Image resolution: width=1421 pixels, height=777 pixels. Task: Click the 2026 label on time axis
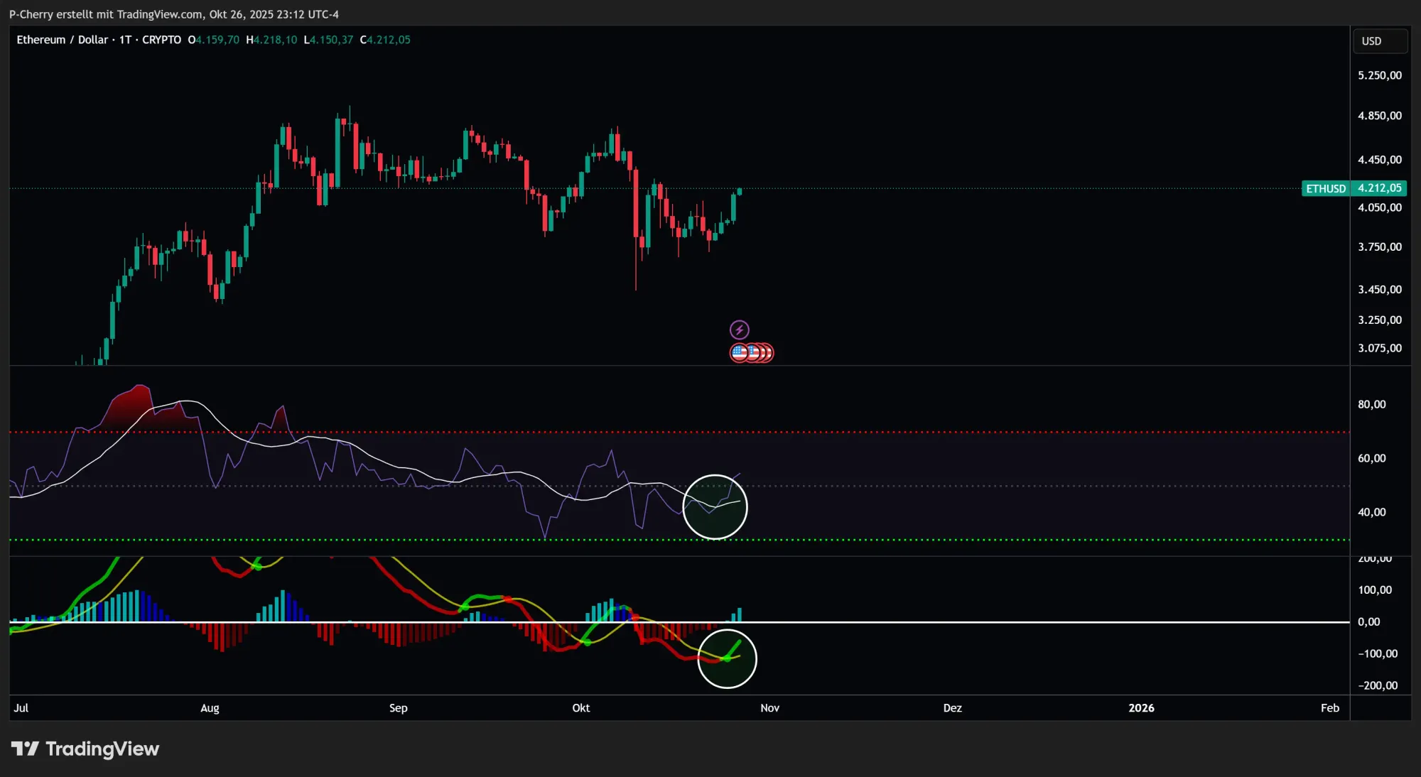point(1141,707)
